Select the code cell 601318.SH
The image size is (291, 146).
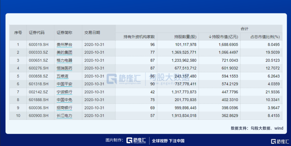point(39,84)
